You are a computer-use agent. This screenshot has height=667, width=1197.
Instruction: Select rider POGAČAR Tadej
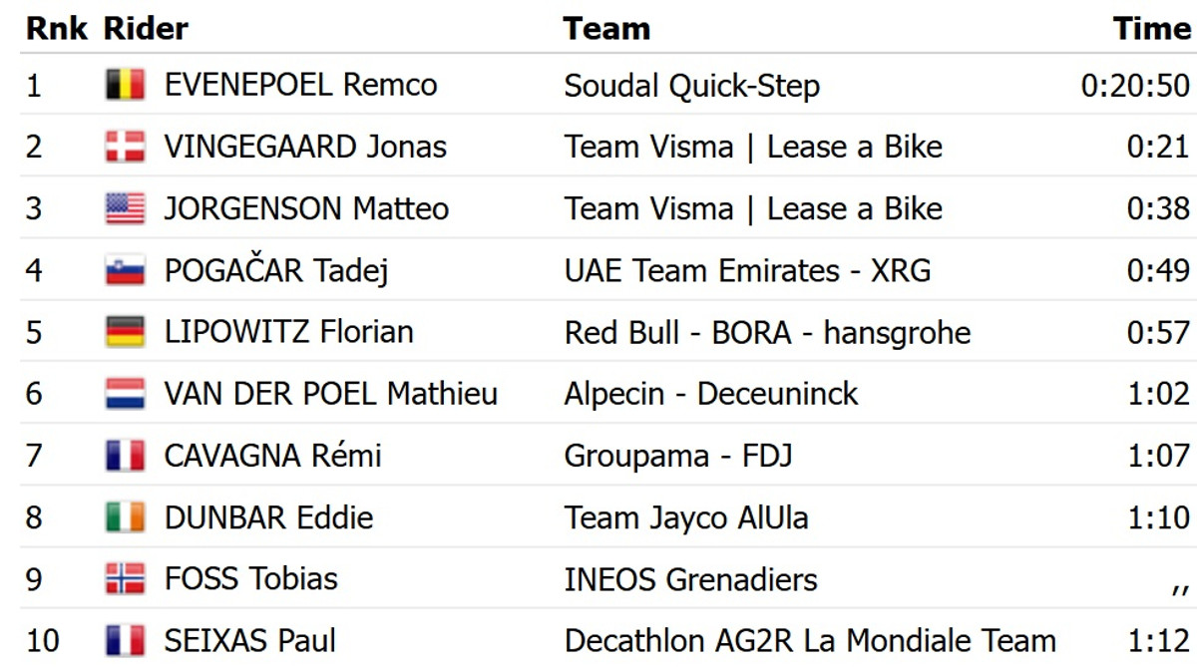tap(276, 270)
